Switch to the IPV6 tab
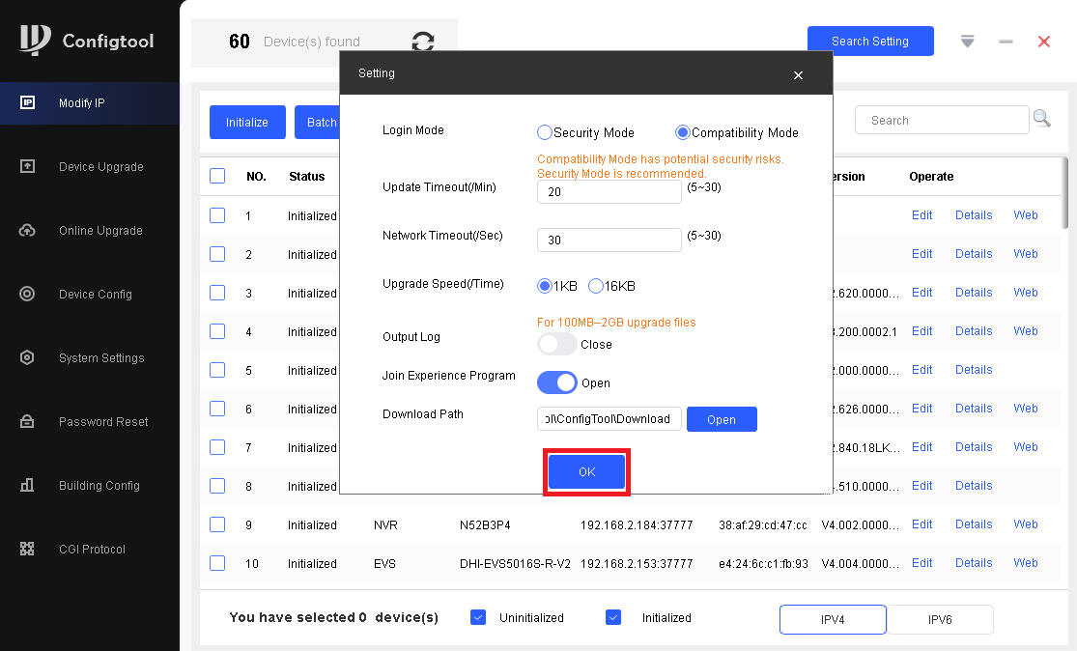 [939, 619]
